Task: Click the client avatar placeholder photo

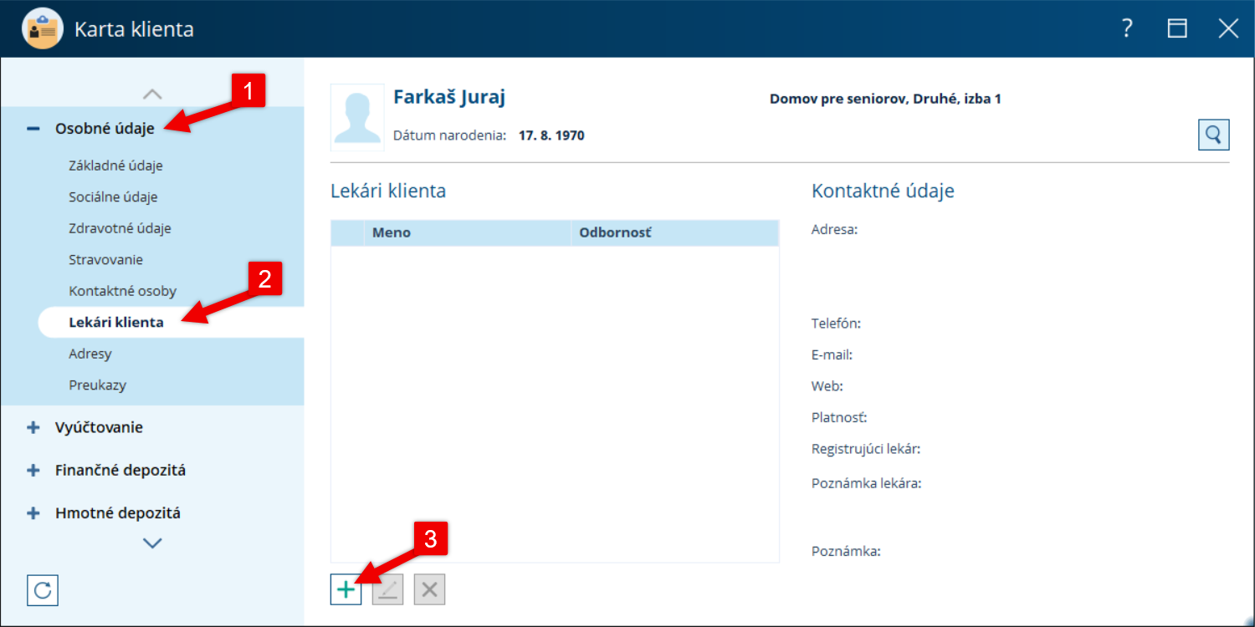Action: [x=358, y=115]
